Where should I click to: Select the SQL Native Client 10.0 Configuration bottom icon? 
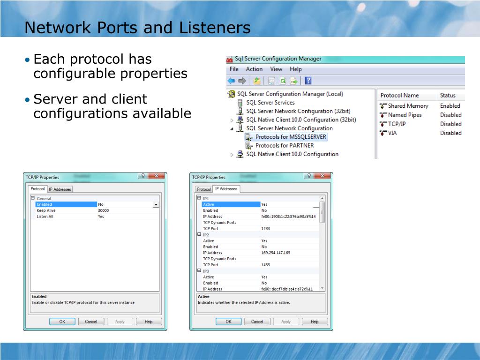click(240, 154)
